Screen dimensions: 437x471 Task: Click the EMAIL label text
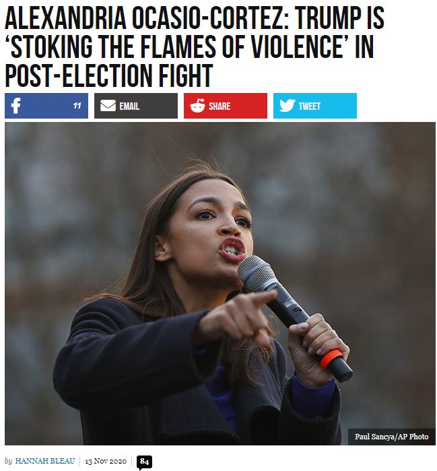click(x=129, y=106)
